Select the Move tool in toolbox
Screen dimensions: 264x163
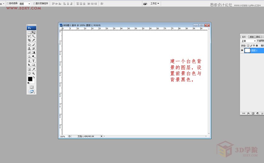[34, 32]
